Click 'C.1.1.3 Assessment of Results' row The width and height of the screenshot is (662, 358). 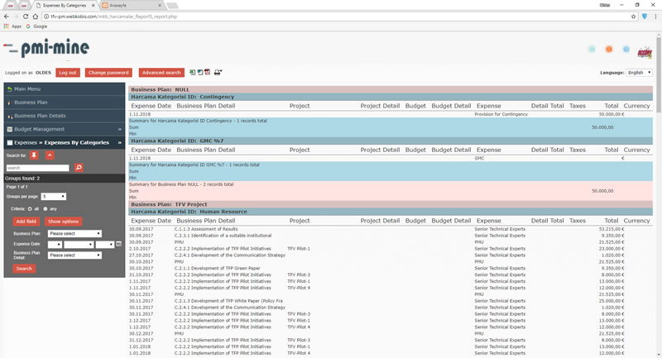(206, 229)
